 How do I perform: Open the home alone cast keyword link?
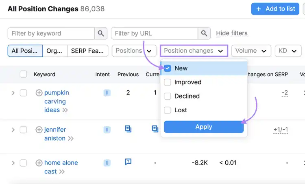(61, 167)
